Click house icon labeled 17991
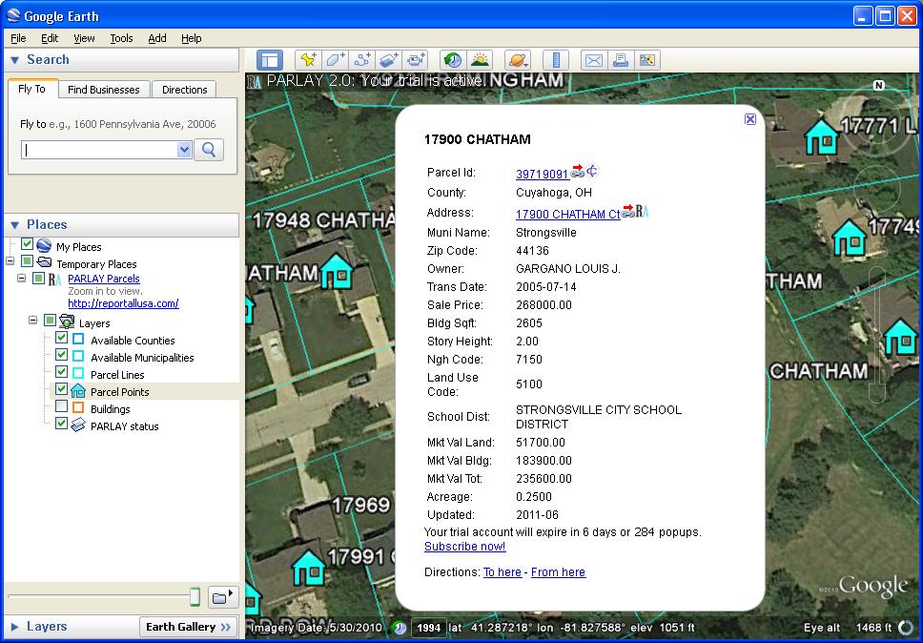Viewport: 923px width, 643px height. (308, 569)
